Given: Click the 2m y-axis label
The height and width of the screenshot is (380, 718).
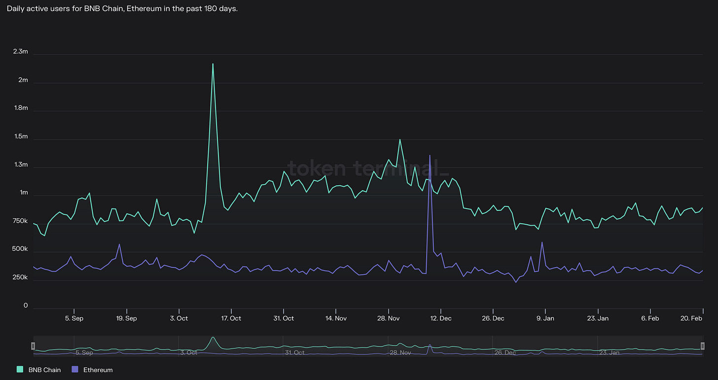Looking at the screenshot, I should pos(23,80).
